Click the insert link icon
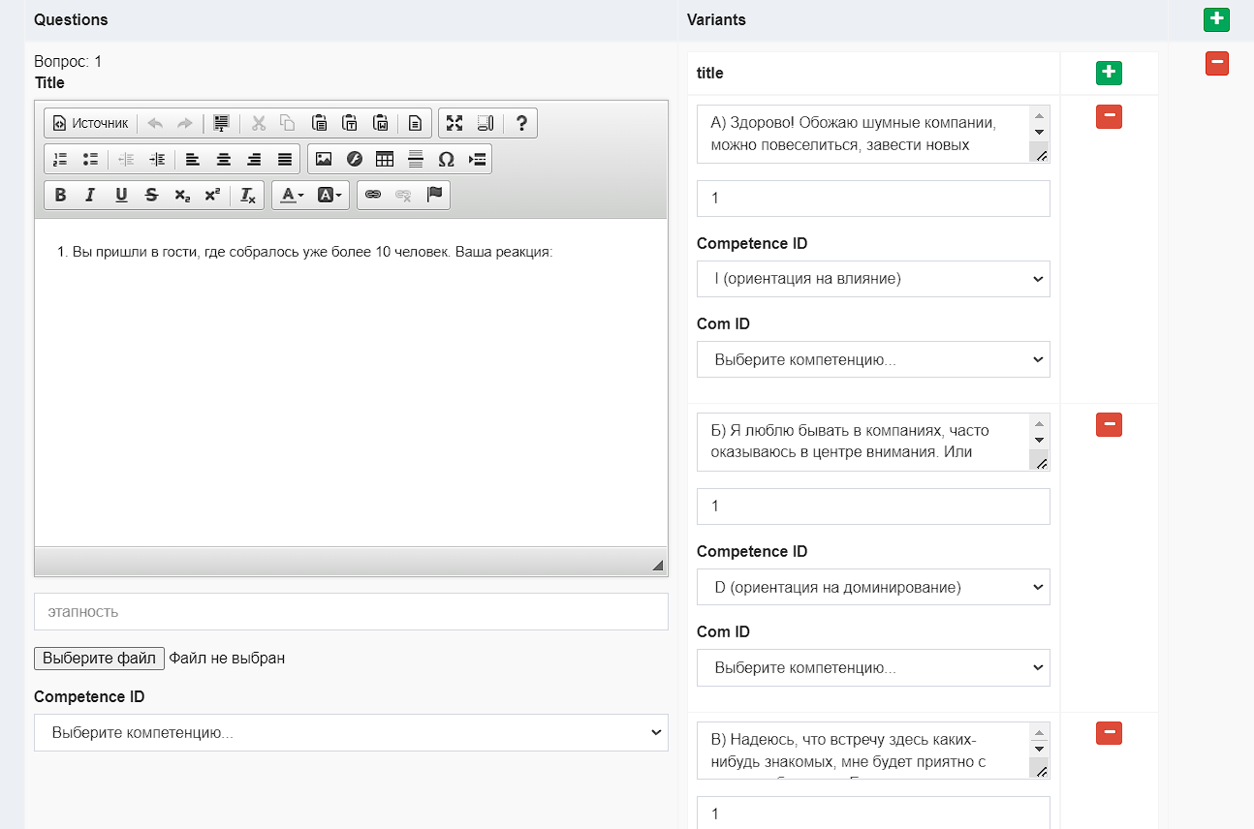Viewport: 1254px width, 829px height. click(x=373, y=195)
